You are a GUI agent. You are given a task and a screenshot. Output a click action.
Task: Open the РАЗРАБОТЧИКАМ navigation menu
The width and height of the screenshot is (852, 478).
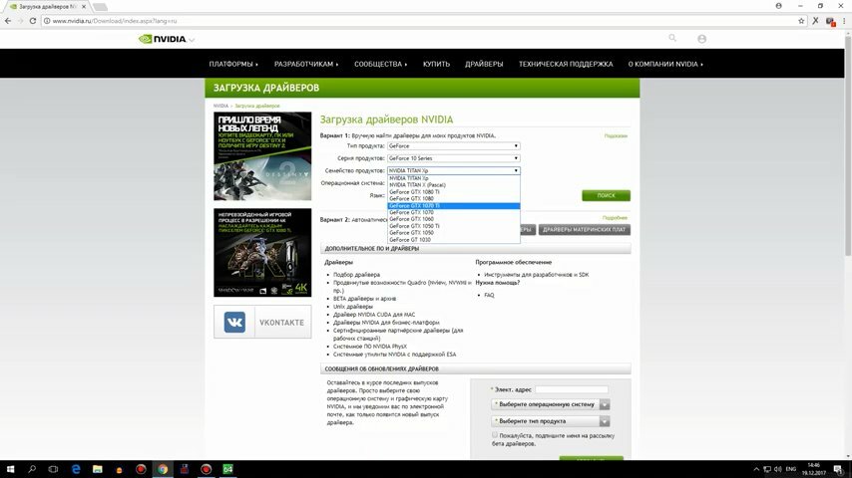(306, 64)
